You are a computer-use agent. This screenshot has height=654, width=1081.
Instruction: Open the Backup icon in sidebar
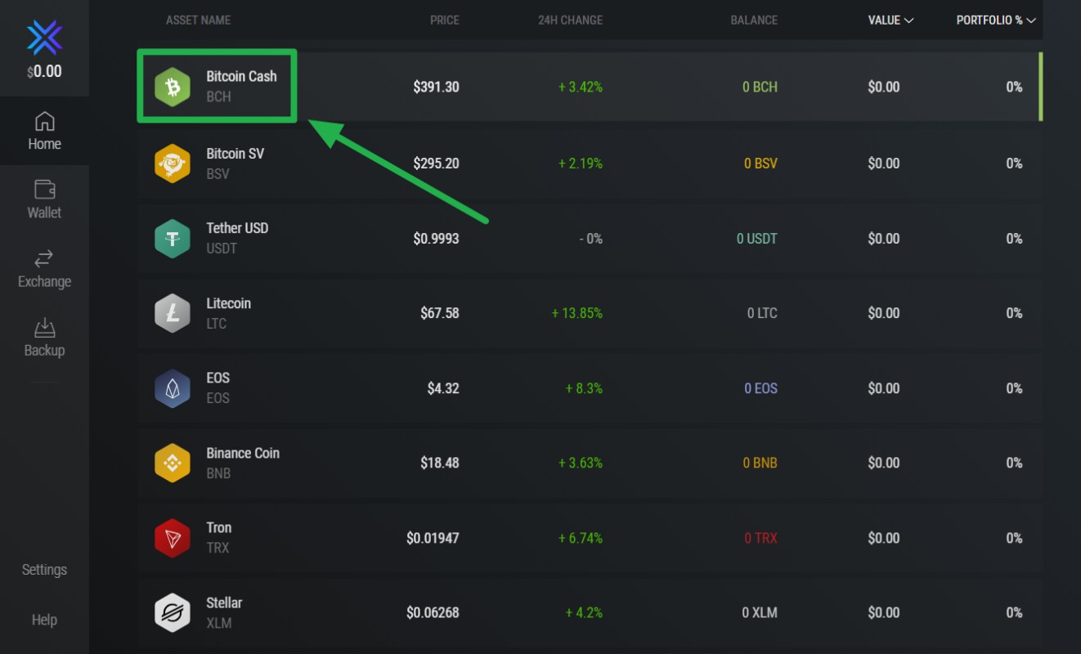click(44, 328)
